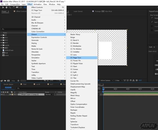
Task: Select the Rotation tool
Action: point(14,7)
